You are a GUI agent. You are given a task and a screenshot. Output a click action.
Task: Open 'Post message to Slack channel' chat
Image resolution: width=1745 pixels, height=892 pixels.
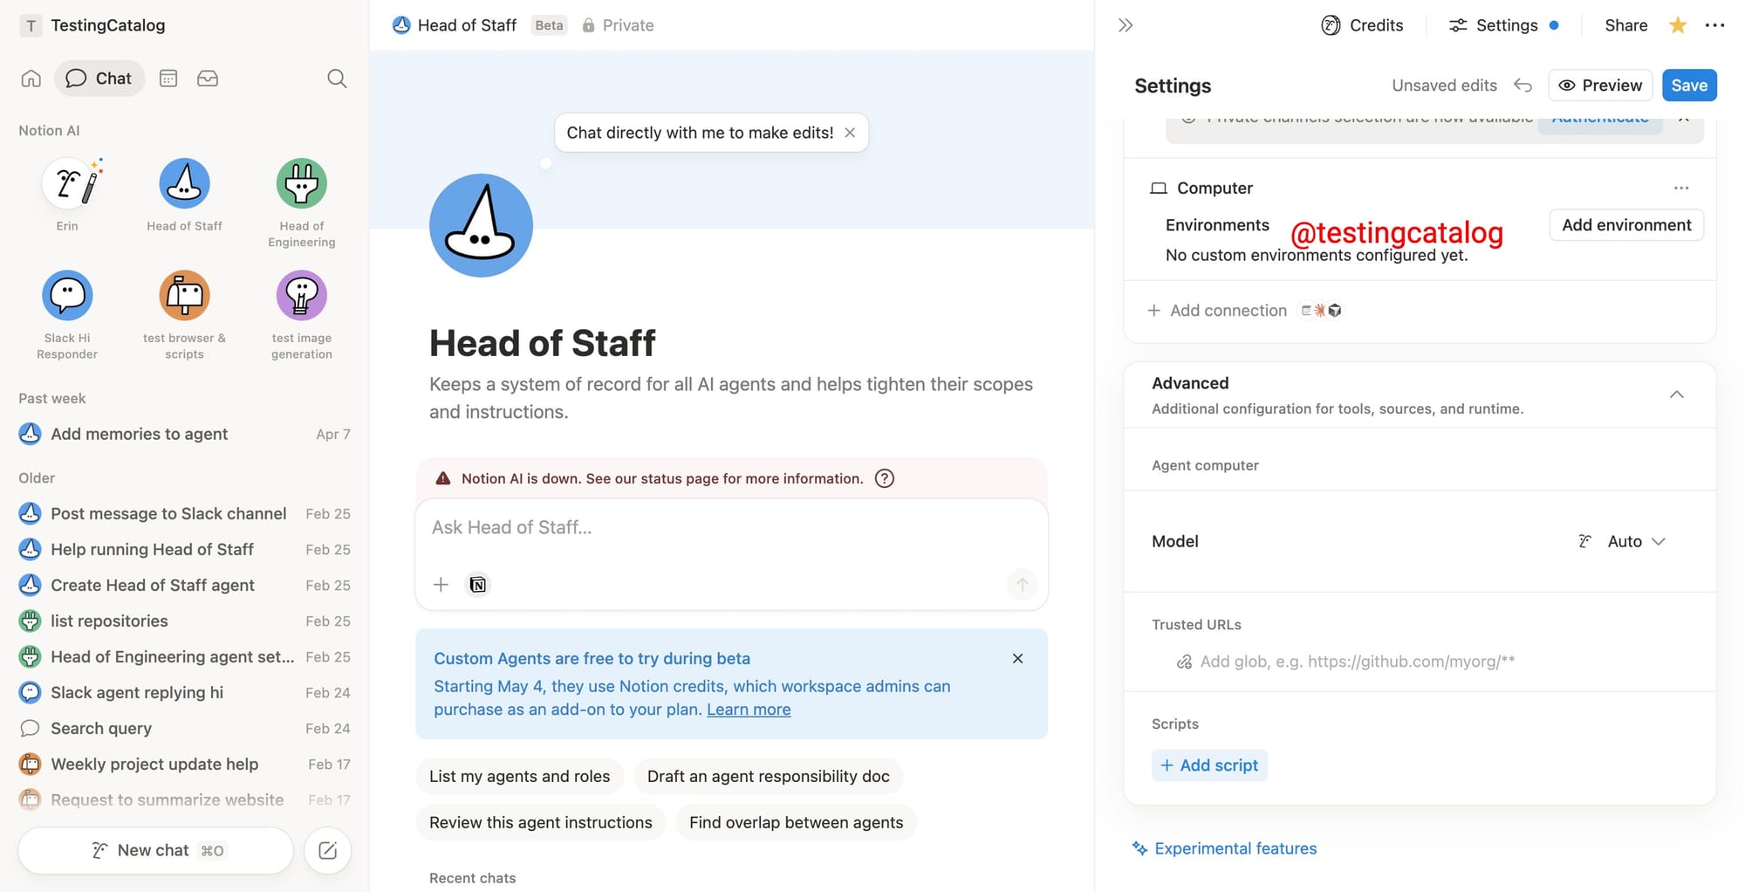tap(184, 514)
